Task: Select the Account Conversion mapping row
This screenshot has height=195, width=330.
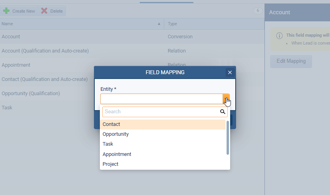Action: pyautogui.click(x=79, y=37)
